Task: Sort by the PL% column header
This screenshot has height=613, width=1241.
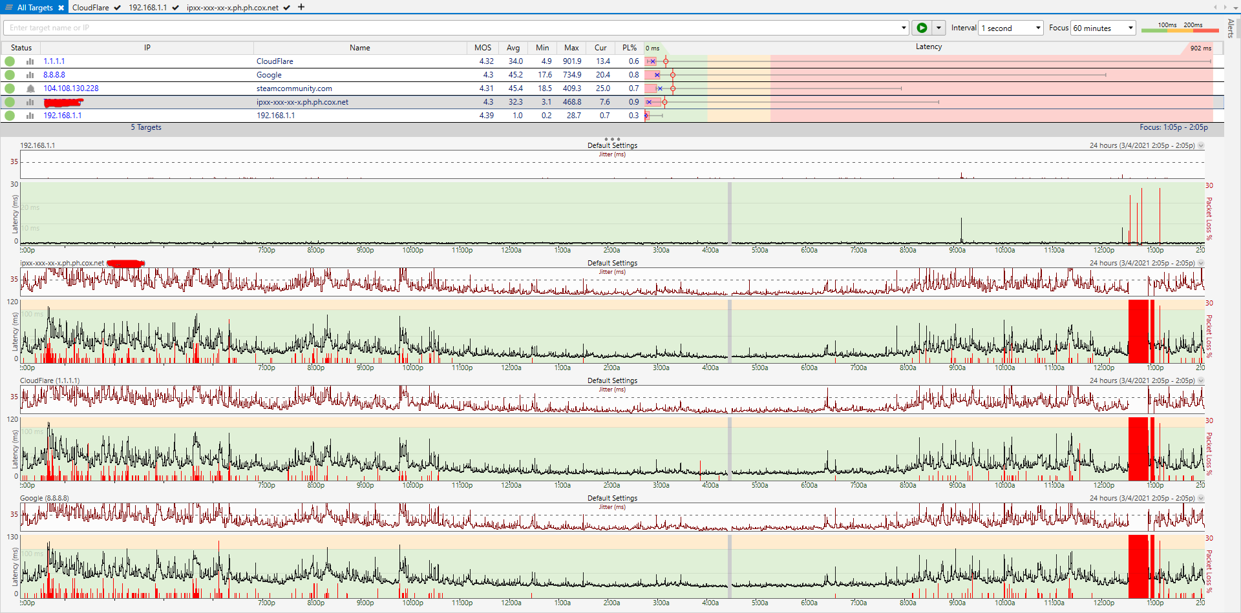Action: tap(630, 48)
